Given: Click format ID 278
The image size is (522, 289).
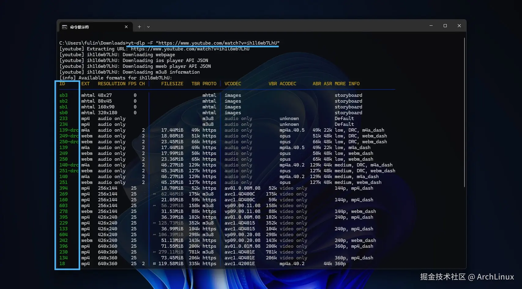Looking at the screenshot, I should [x=63, y=211].
